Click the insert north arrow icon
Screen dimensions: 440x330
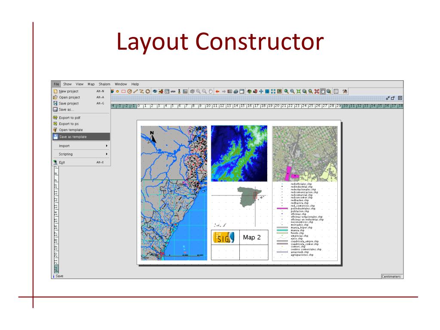click(179, 92)
